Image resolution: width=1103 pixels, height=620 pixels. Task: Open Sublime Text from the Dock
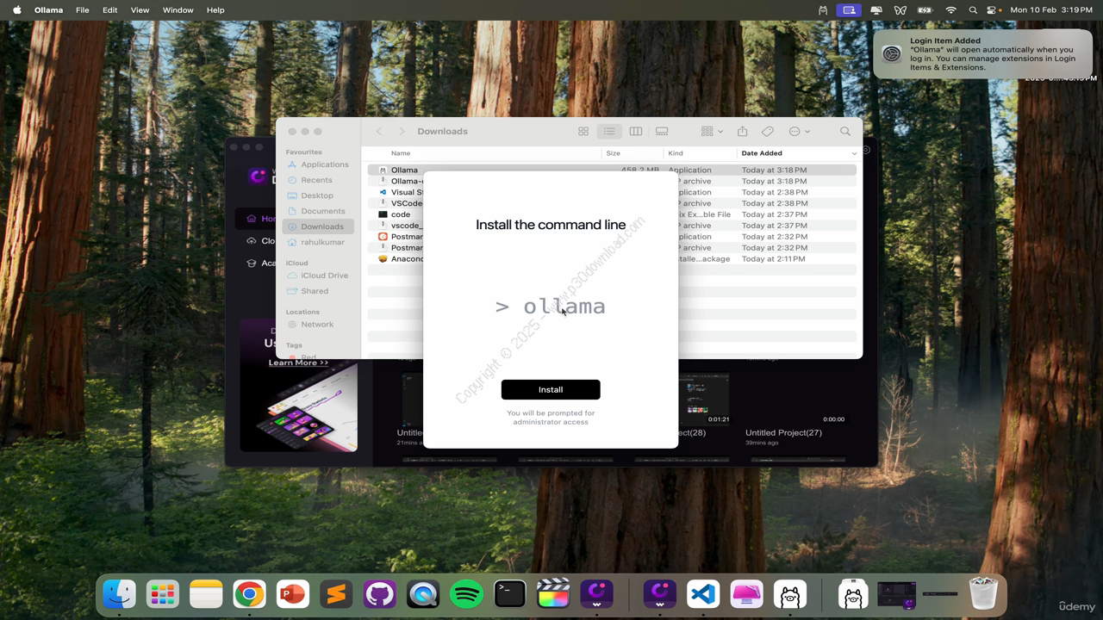click(336, 594)
